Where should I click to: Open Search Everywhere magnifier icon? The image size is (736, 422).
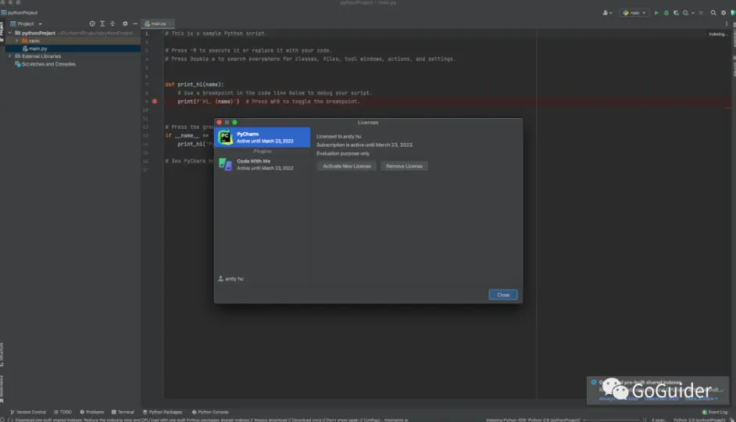(713, 13)
